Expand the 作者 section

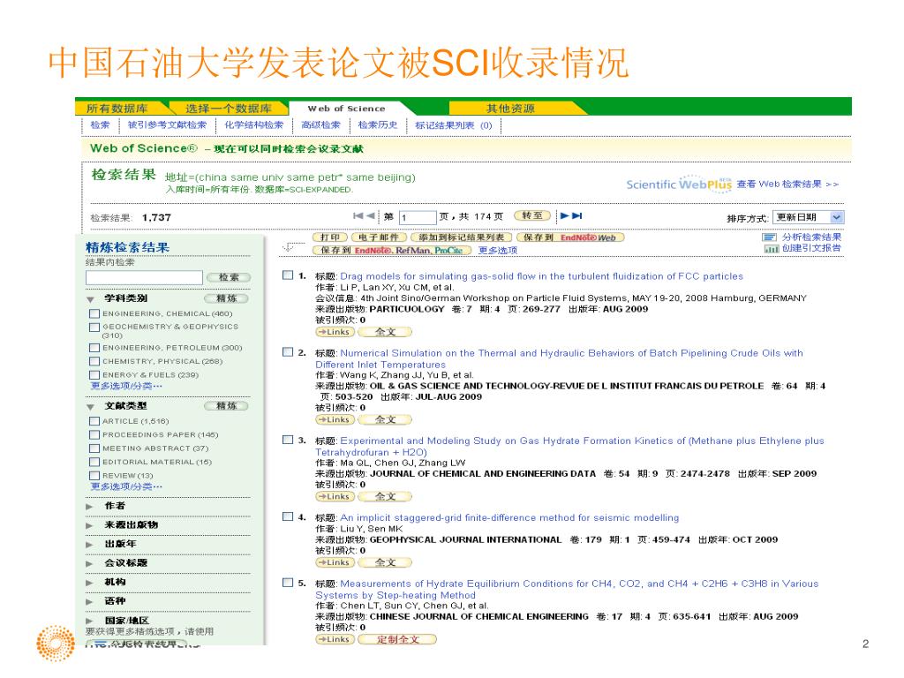(x=89, y=507)
